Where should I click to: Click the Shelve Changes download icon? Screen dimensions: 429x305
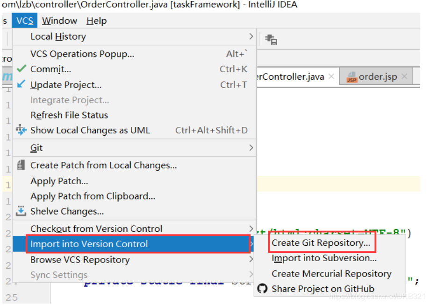(x=21, y=211)
